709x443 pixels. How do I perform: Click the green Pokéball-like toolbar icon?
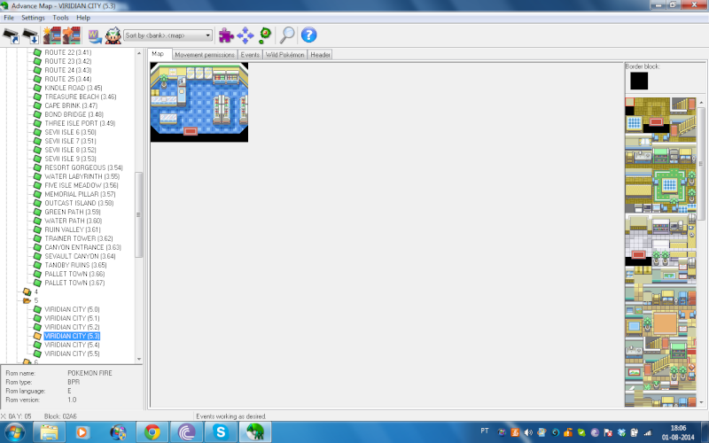point(265,35)
